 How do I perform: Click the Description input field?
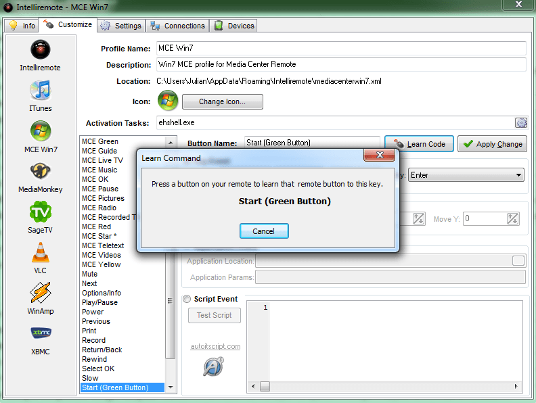pyautogui.click(x=341, y=64)
